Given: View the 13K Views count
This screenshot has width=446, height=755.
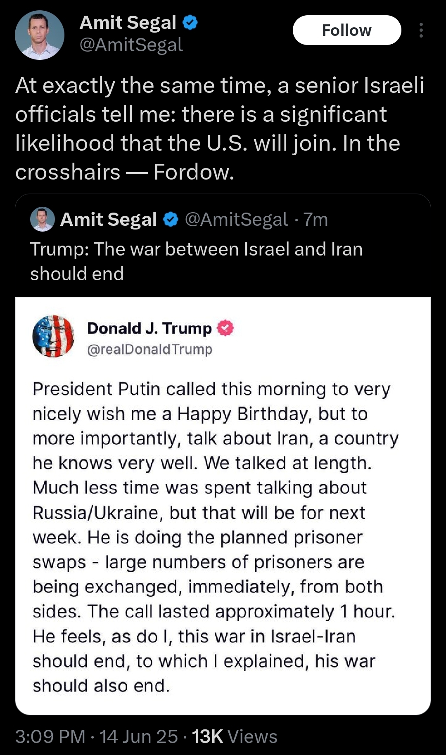Looking at the screenshot, I should tap(235, 737).
